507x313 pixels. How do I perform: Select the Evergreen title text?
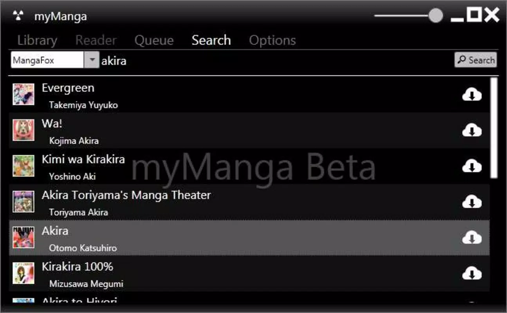(x=68, y=88)
